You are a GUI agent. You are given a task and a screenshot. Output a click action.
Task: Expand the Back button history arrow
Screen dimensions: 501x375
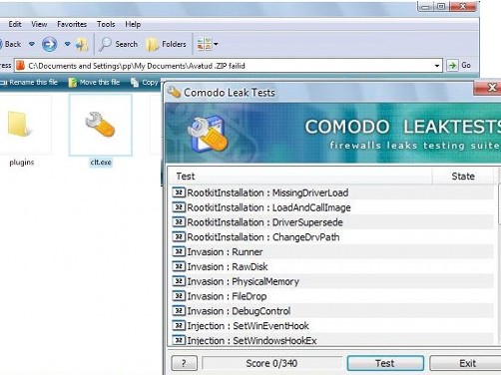[x=32, y=44]
